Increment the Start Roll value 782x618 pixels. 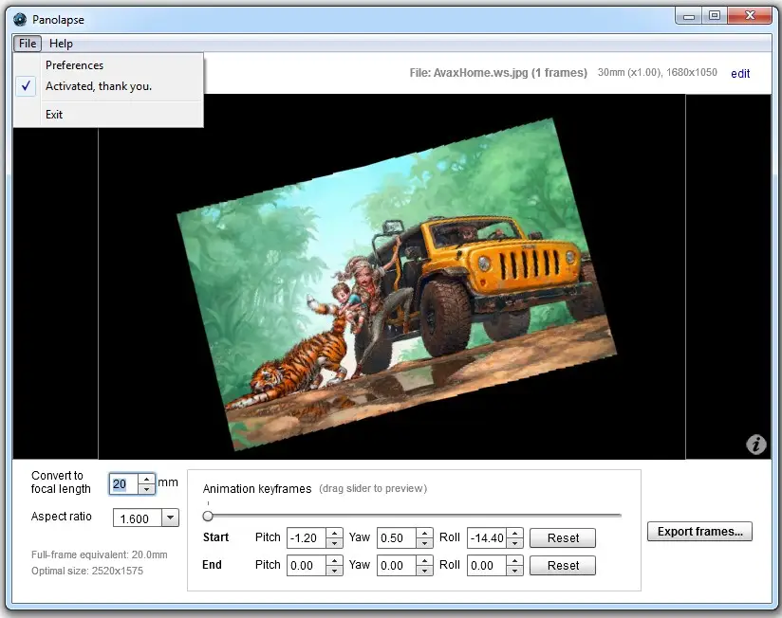514,534
